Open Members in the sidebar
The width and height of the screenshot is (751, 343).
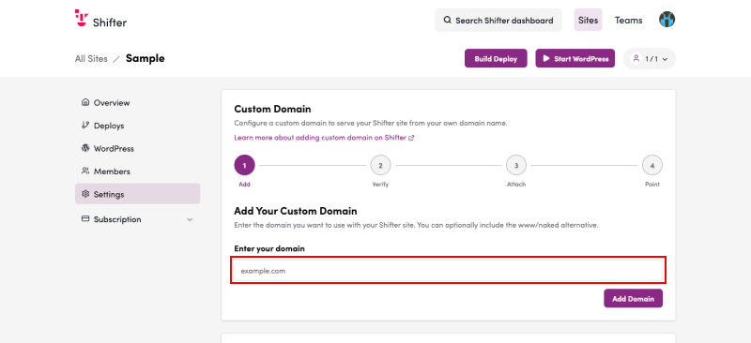pyautogui.click(x=137, y=171)
